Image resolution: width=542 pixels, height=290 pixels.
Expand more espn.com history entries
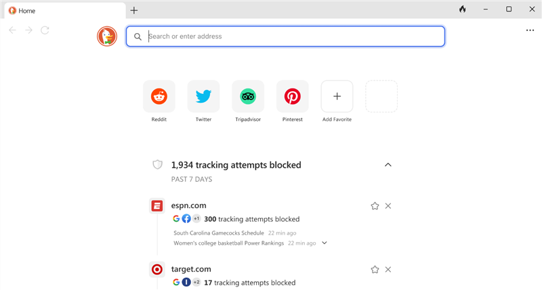[x=325, y=243]
